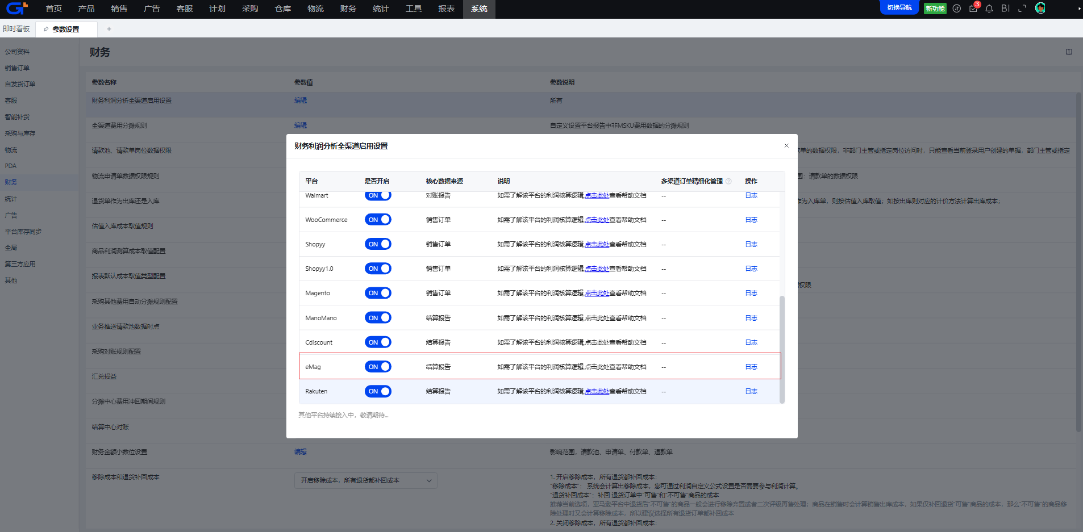Click the 切换导航 button
1083x532 pixels.
point(899,8)
